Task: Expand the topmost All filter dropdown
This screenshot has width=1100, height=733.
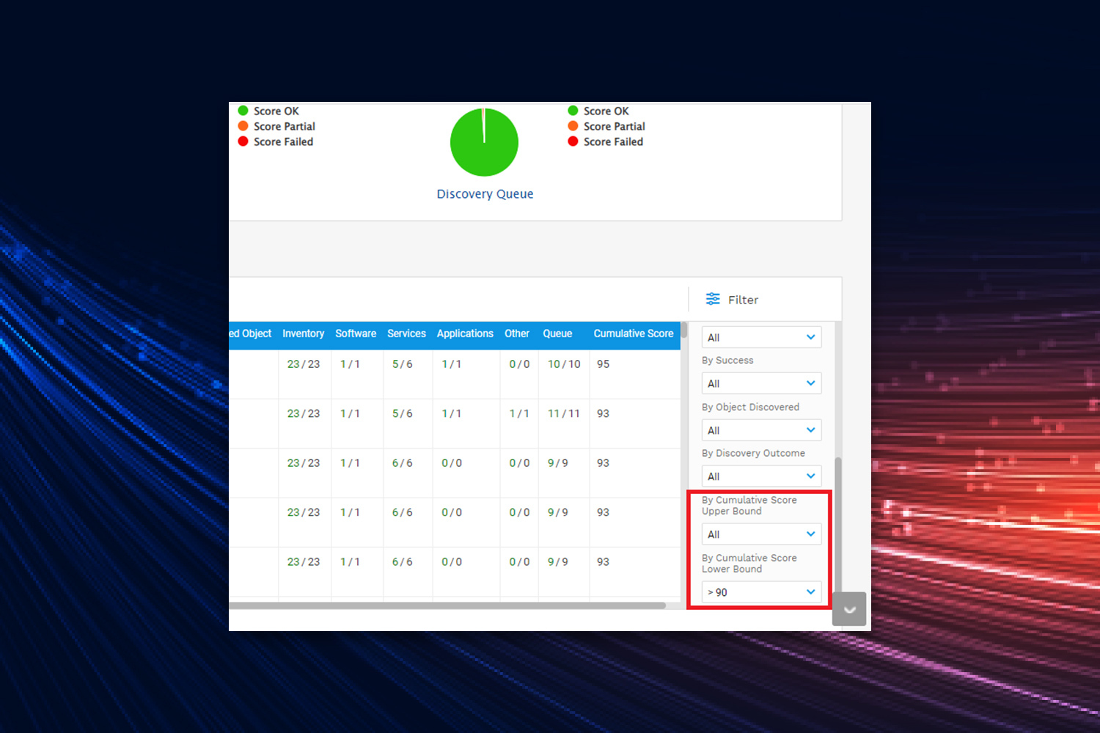Action: point(760,336)
